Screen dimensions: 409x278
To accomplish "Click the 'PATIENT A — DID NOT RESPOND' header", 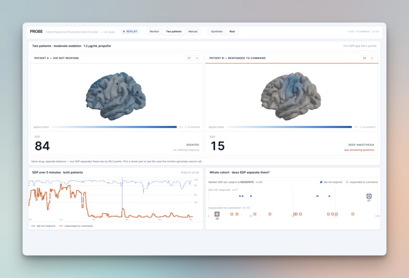I will pyautogui.click(x=57, y=58).
